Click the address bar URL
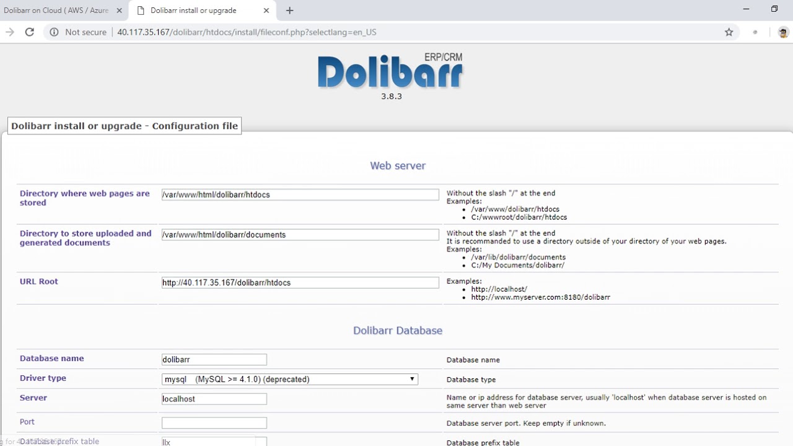 [x=247, y=32]
